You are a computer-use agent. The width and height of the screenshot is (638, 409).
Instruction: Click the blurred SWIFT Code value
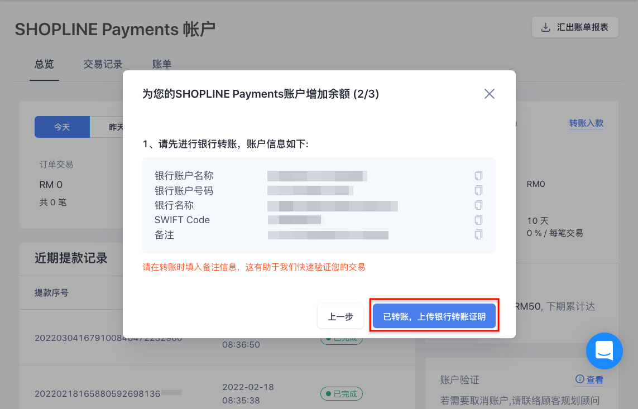294,220
